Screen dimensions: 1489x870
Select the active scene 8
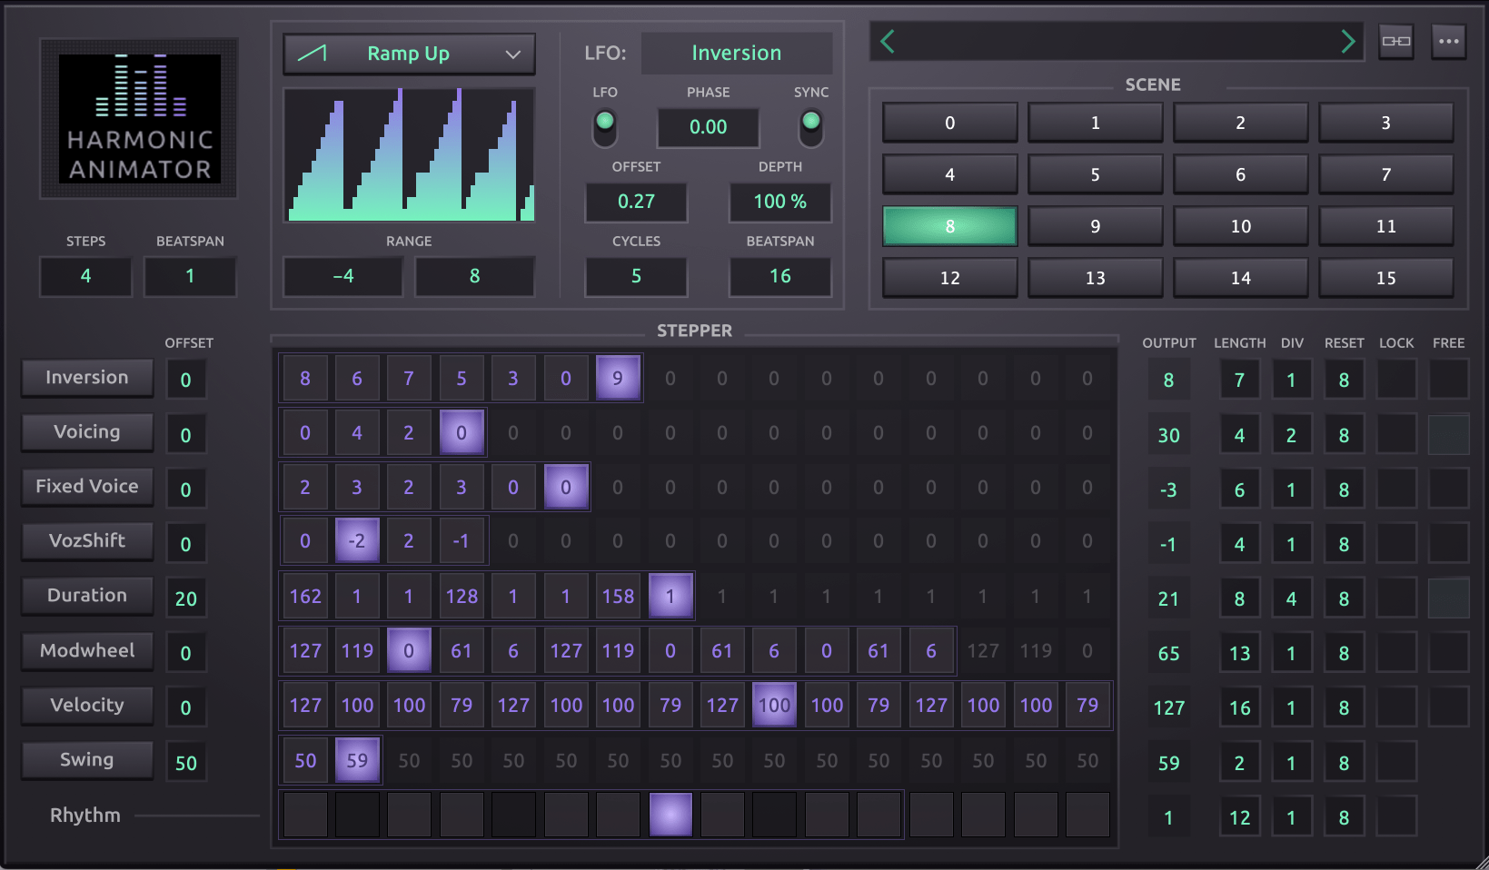tap(949, 226)
